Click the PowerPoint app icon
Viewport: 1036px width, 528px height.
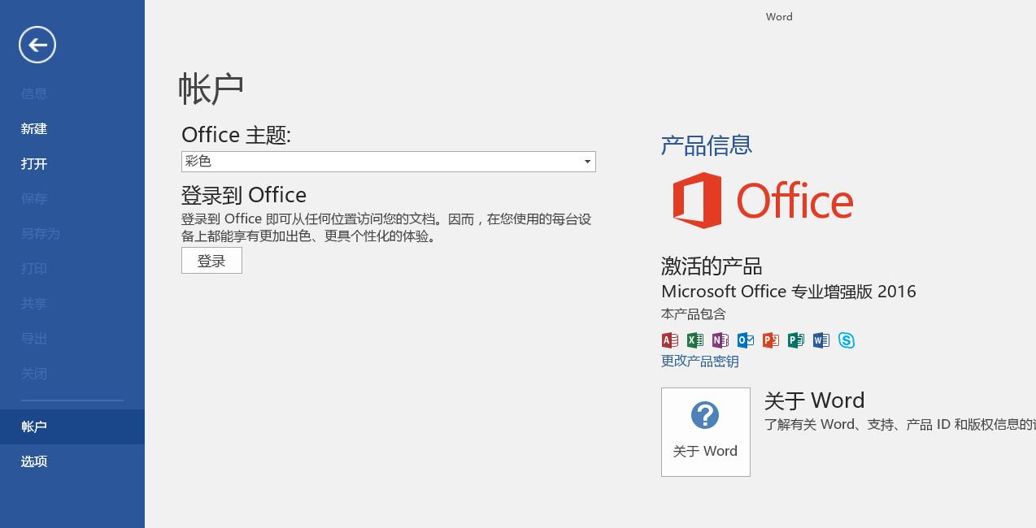coord(771,340)
